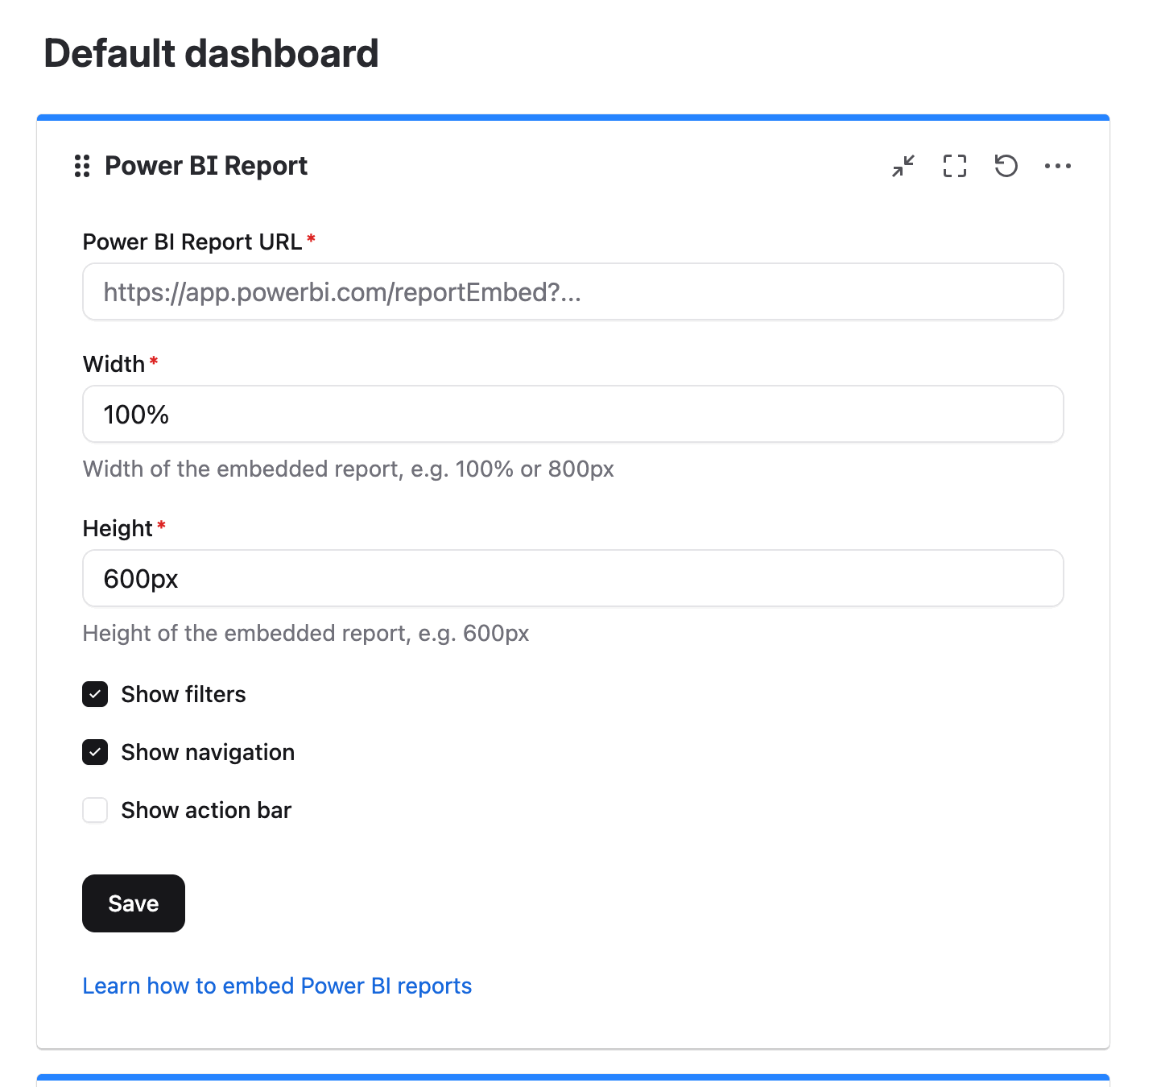Click the drag handle beside Power BI Report
This screenshot has width=1161, height=1087.
81,166
